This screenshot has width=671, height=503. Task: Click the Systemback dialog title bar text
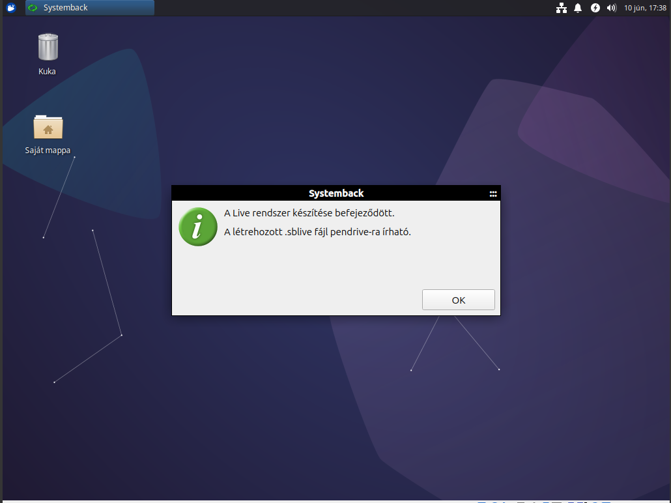click(x=336, y=193)
